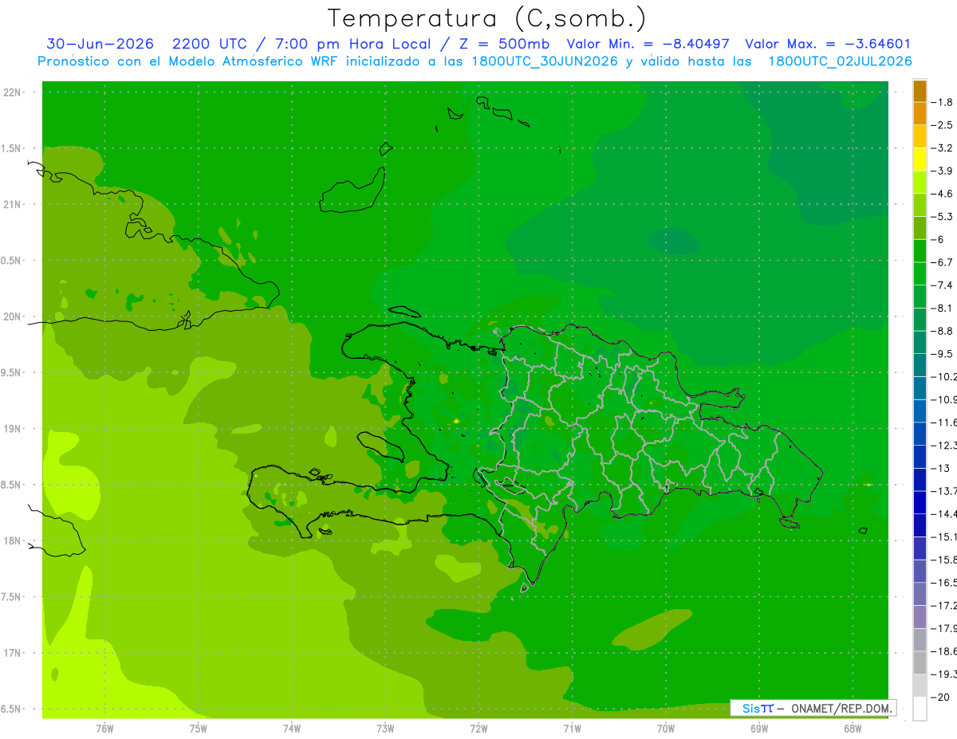Click the "74W" longitude axis label
Viewport: 957px width, 739px height.
(291, 729)
